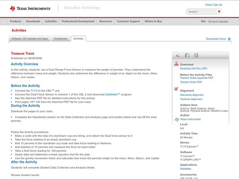
Task: Click the After the Activity heading
Action: 24,162
